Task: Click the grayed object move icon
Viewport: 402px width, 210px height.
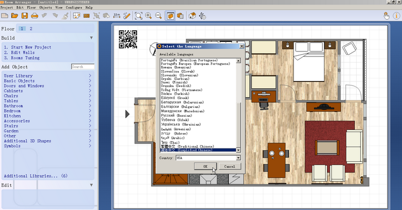Action: coord(106,16)
